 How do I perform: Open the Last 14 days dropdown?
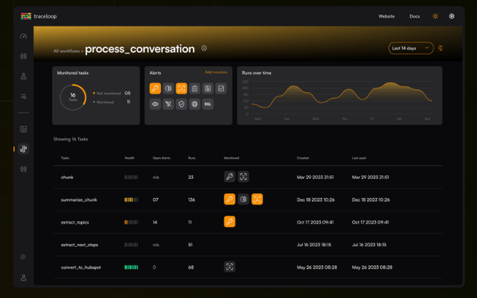[411, 48]
